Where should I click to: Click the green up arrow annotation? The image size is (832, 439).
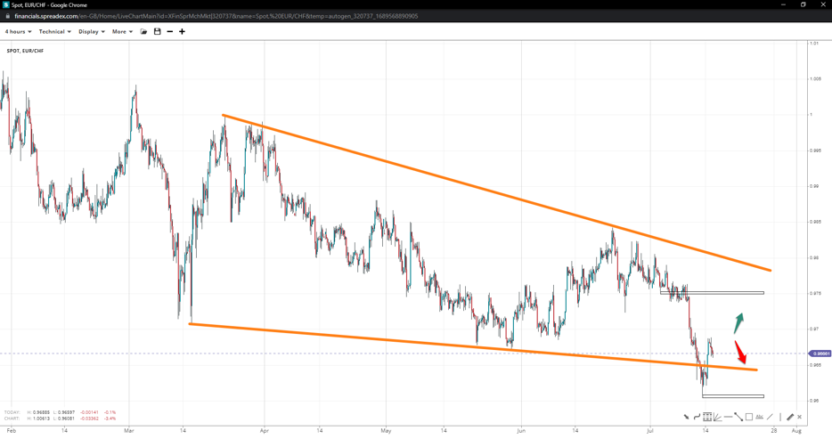(x=738, y=323)
